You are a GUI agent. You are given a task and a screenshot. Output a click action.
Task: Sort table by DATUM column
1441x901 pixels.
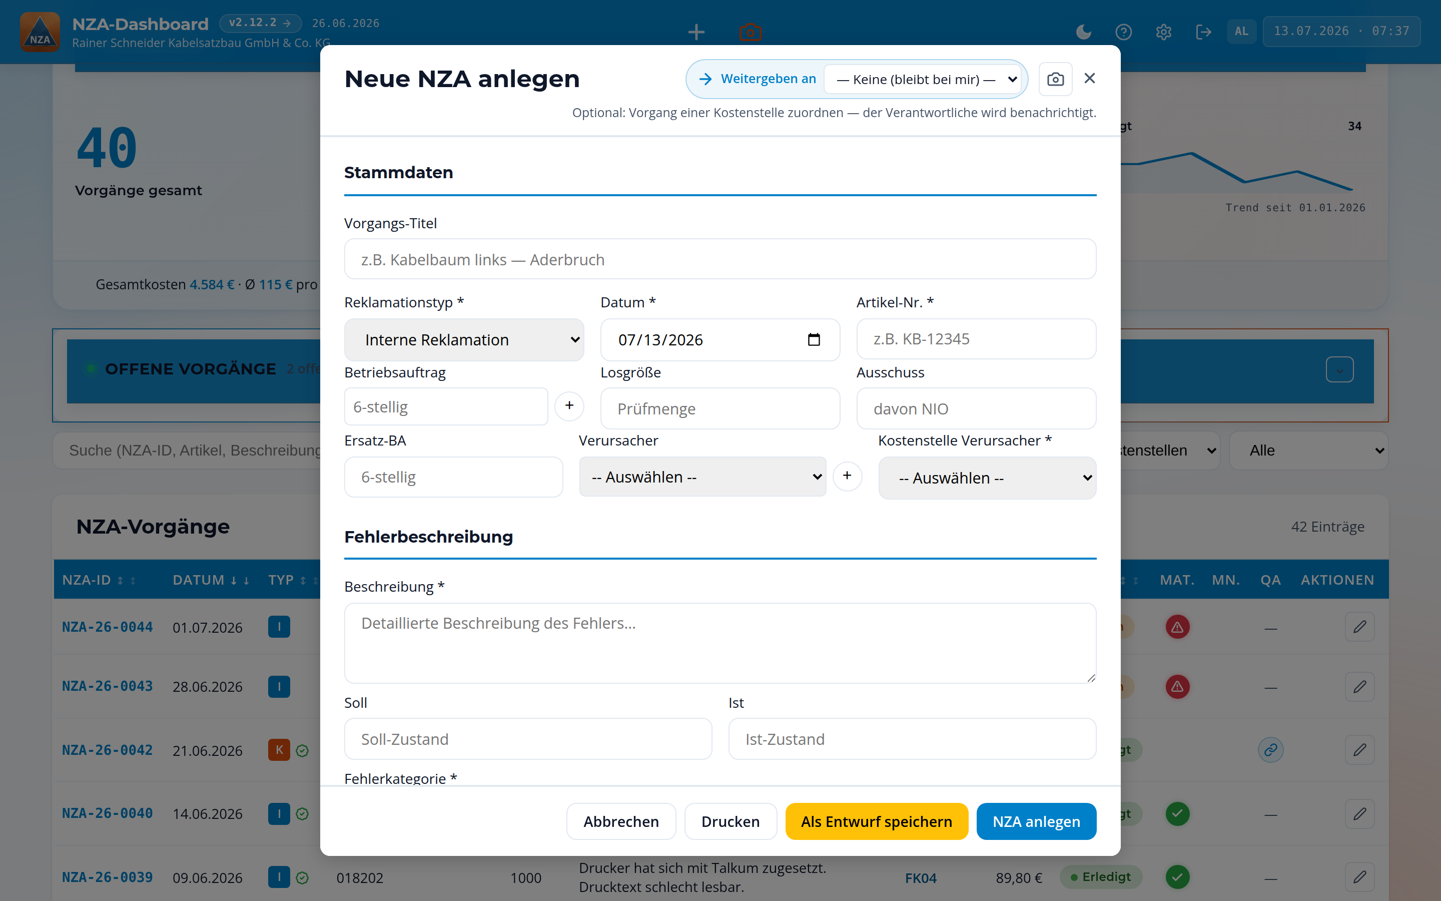(x=211, y=580)
